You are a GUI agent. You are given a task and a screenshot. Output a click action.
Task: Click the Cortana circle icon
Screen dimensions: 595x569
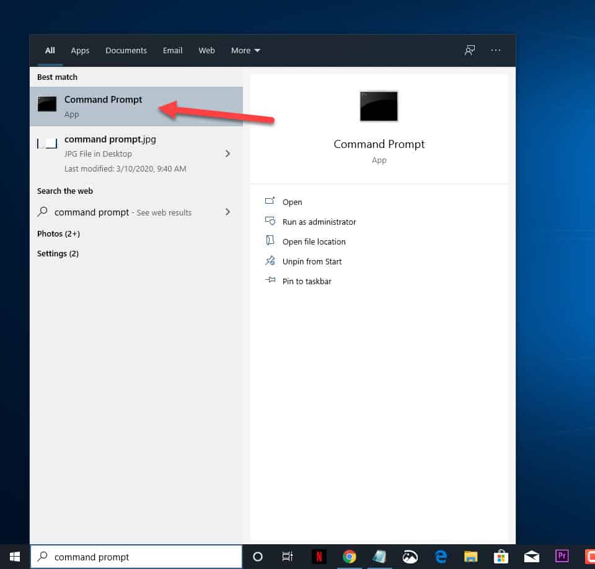[258, 557]
